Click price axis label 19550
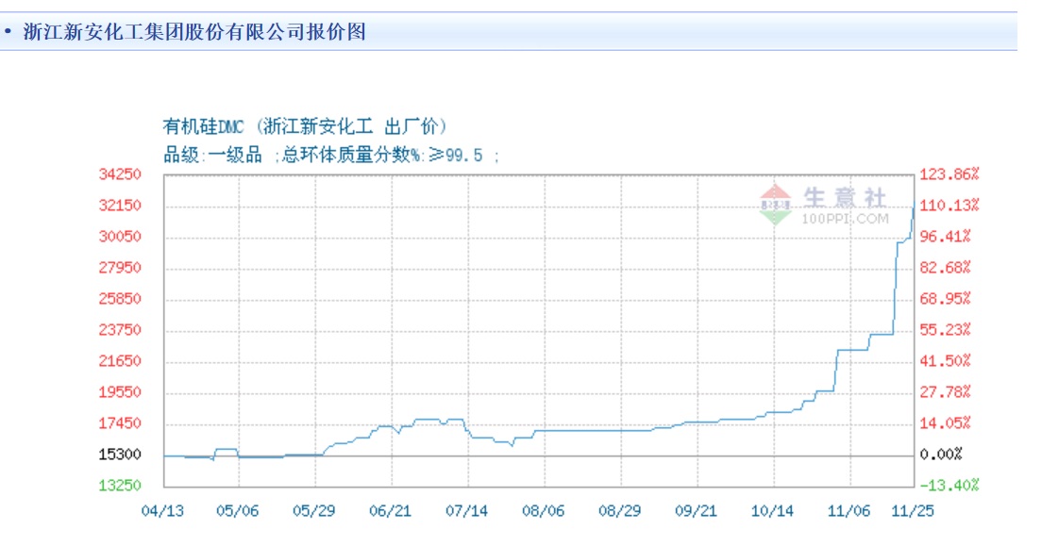 (x=120, y=392)
